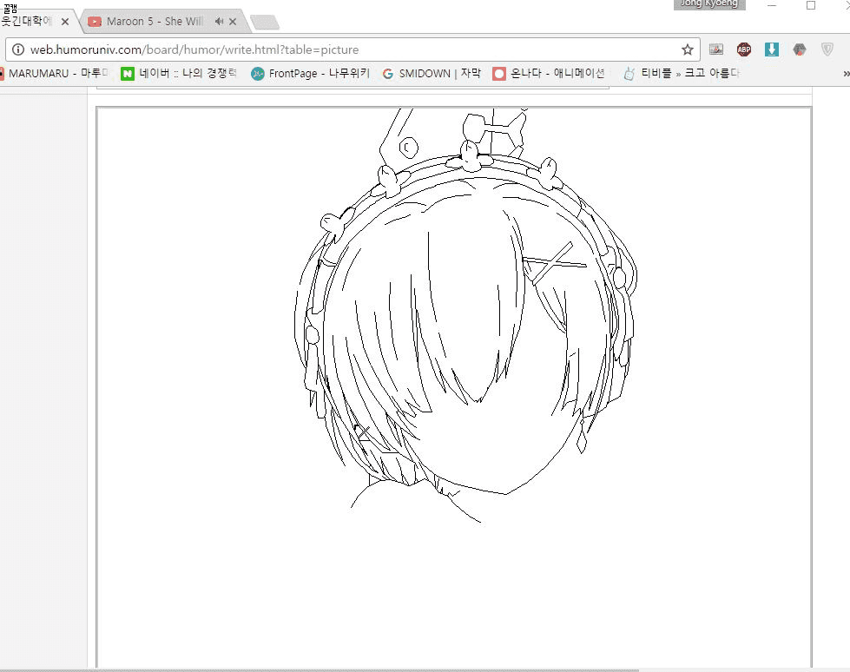Click the address bar URL field
The height and width of the screenshot is (672, 850).
(x=353, y=49)
